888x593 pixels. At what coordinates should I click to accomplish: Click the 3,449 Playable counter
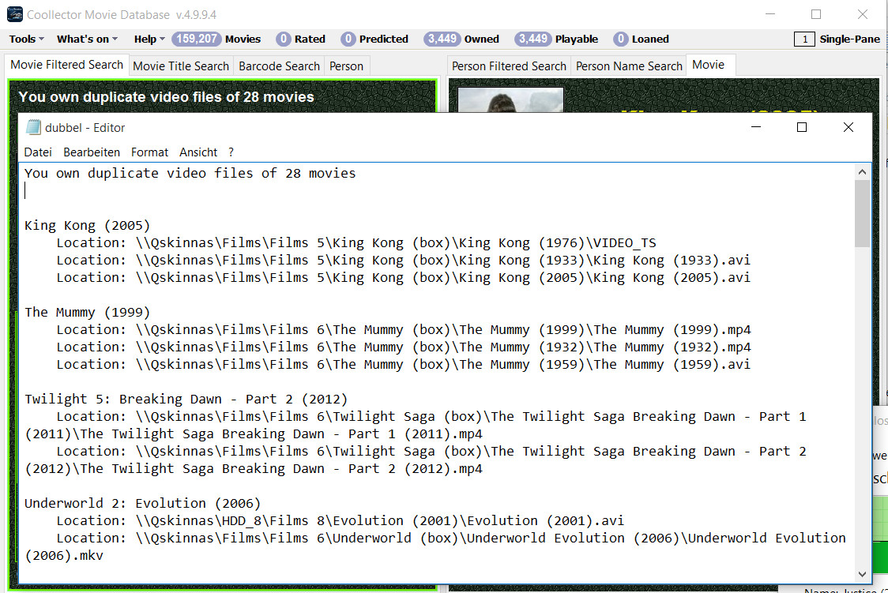pos(556,39)
